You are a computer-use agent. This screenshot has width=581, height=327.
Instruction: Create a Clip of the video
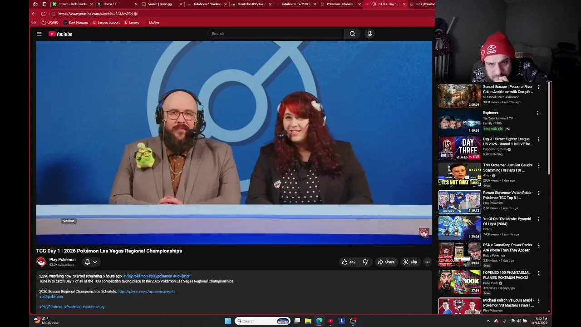410,262
